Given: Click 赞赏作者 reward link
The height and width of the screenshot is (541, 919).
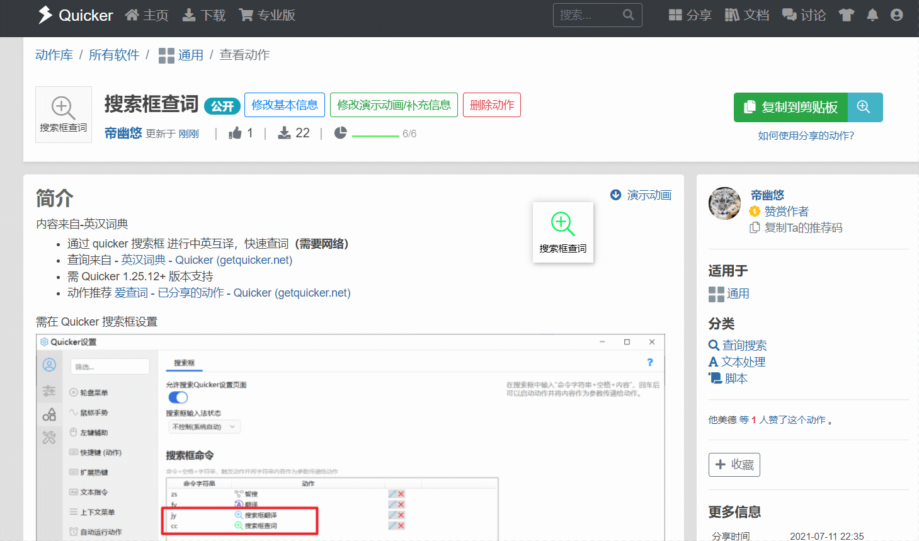Looking at the screenshot, I should coord(786,211).
